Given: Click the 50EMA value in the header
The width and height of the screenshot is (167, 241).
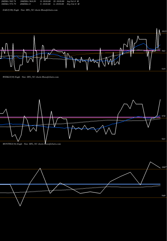Looking at the screenshot, I should pyautogui.click(x=9, y=4).
